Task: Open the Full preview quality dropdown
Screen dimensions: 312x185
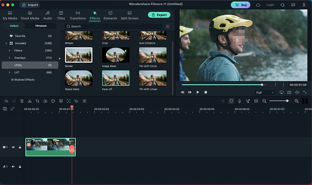Action: (x=265, y=92)
